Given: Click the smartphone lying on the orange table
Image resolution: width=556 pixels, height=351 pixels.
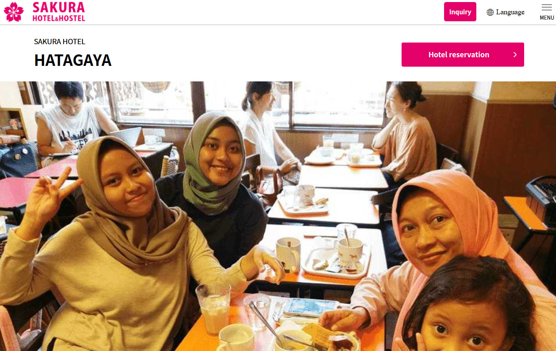Looking at the screenshot, I should pos(312,307).
